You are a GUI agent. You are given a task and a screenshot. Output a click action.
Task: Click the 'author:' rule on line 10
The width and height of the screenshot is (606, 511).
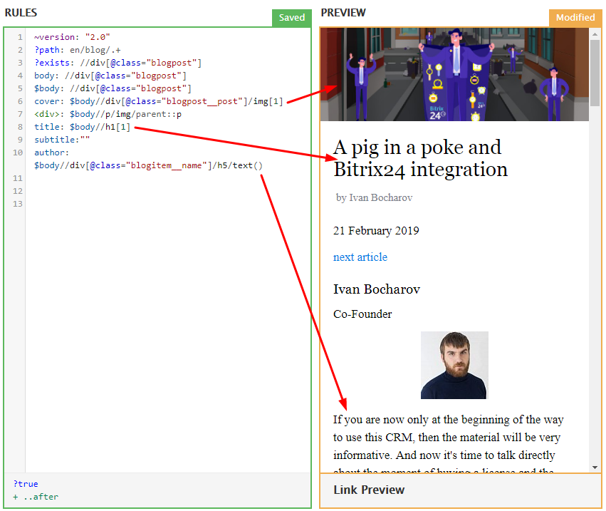pos(51,153)
